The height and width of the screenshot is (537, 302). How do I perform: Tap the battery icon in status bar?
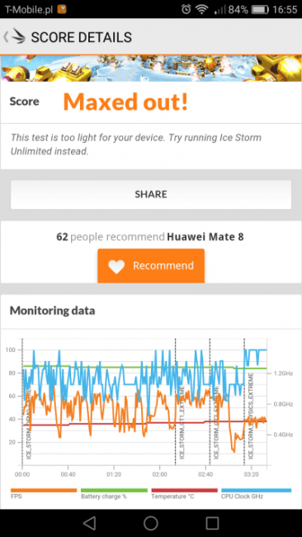click(x=260, y=10)
